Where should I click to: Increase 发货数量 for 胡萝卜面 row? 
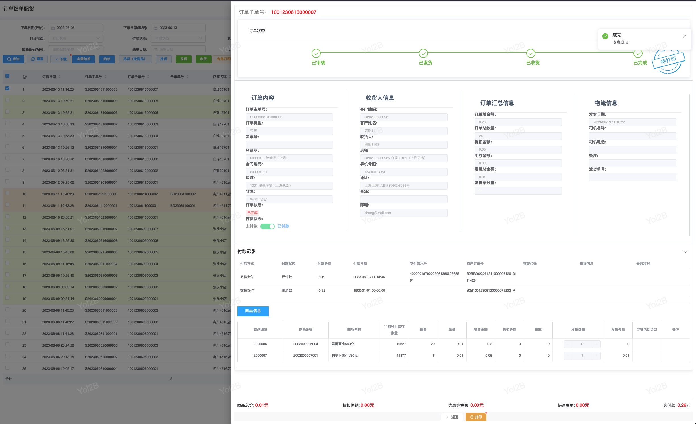click(596, 356)
